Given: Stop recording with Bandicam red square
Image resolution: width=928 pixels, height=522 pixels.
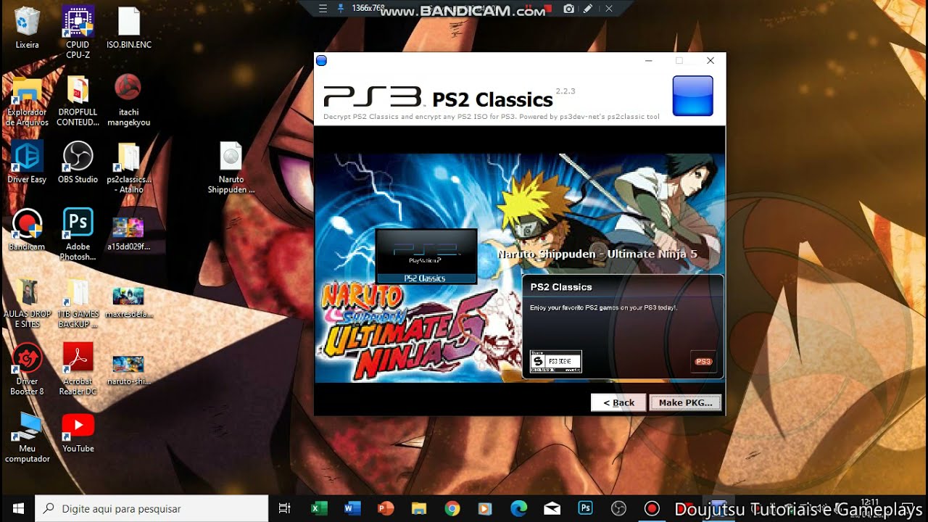Looking at the screenshot, I should pos(550,9).
